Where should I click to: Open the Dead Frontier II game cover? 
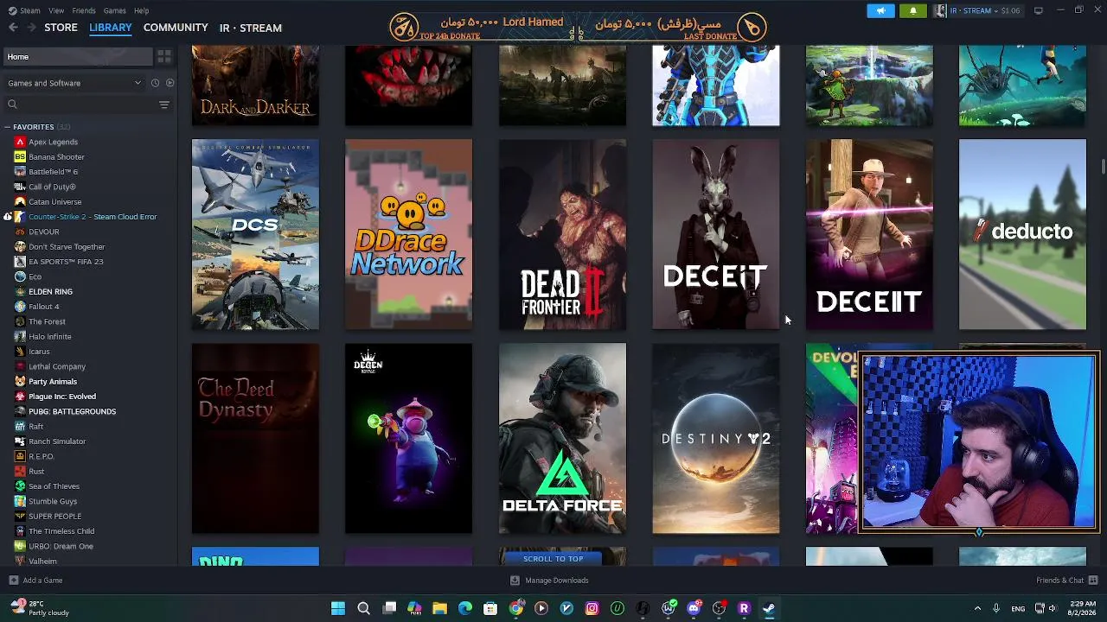pos(562,234)
